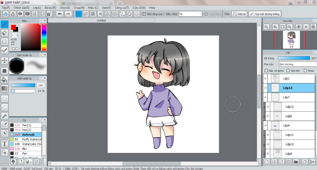The width and height of the screenshot is (317, 170).
Task: Select the Dot tool with dotted-line icon
Action: coord(4,50)
